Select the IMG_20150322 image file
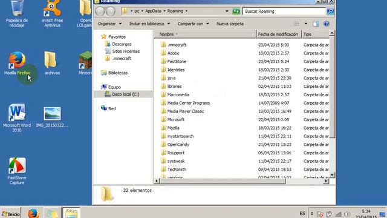This screenshot has height=218, width=387. click(52, 117)
